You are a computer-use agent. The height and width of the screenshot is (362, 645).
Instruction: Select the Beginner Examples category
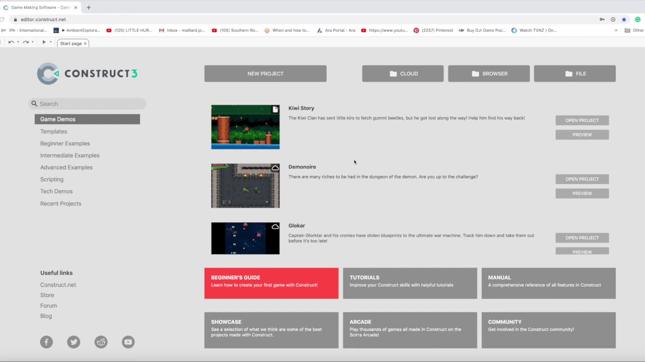(65, 143)
